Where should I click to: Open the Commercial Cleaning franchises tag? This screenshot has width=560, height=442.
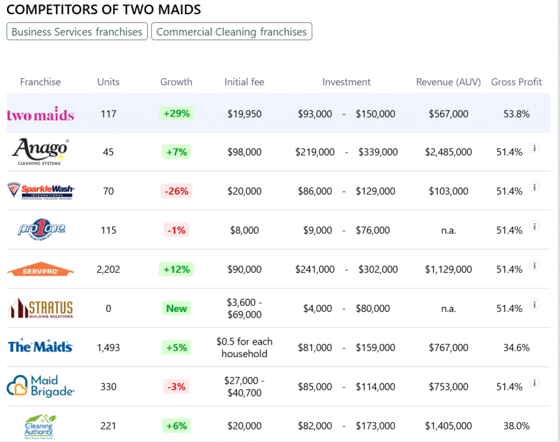[x=232, y=31]
